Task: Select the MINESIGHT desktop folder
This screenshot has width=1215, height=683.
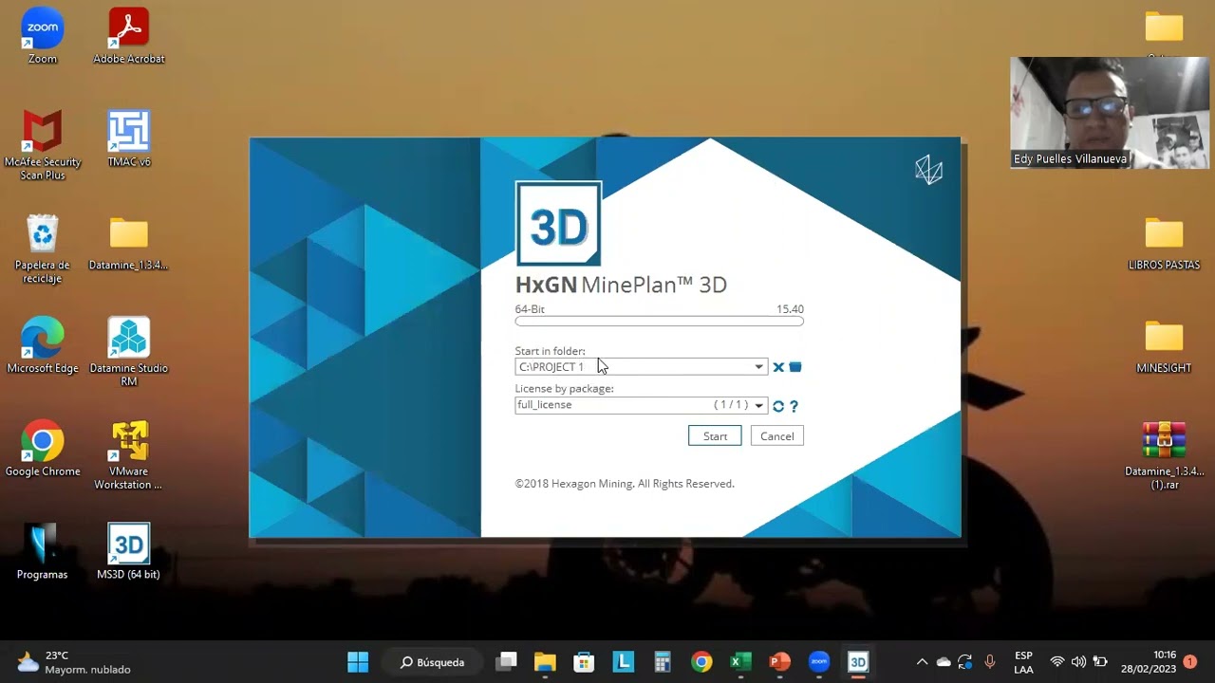Action: [1164, 346]
